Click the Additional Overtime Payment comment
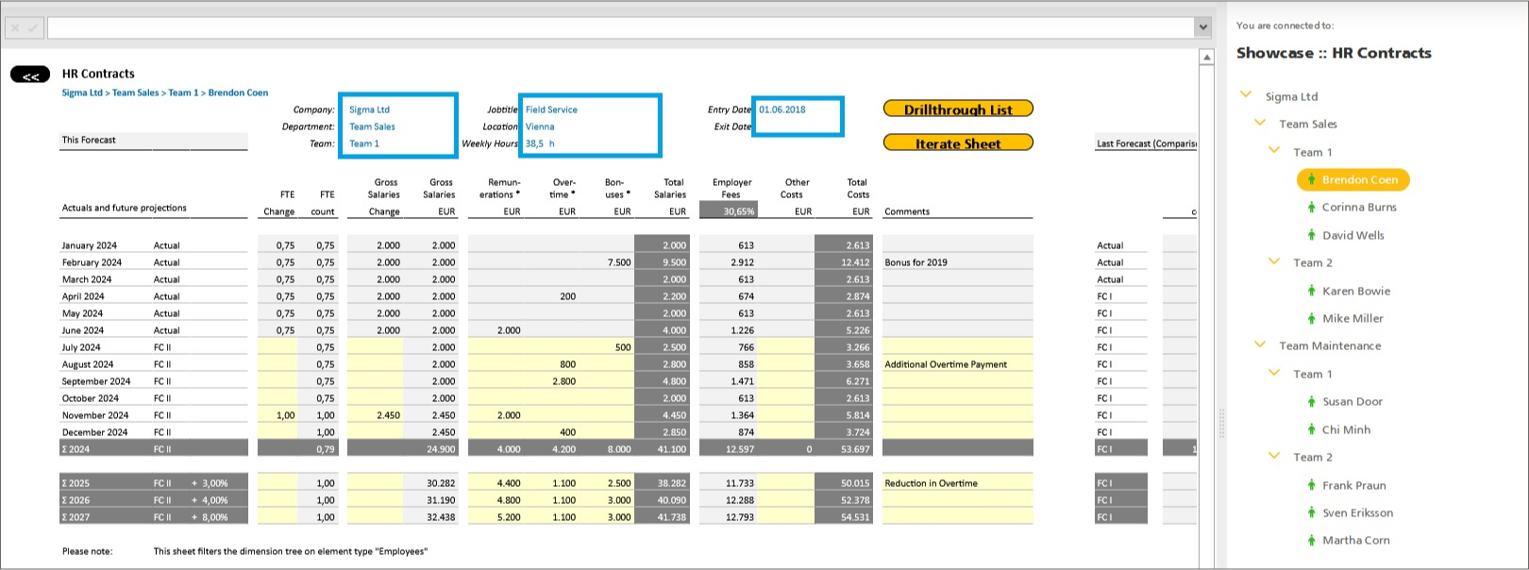Viewport: 1529px width, 570px height. coord(946,364)
